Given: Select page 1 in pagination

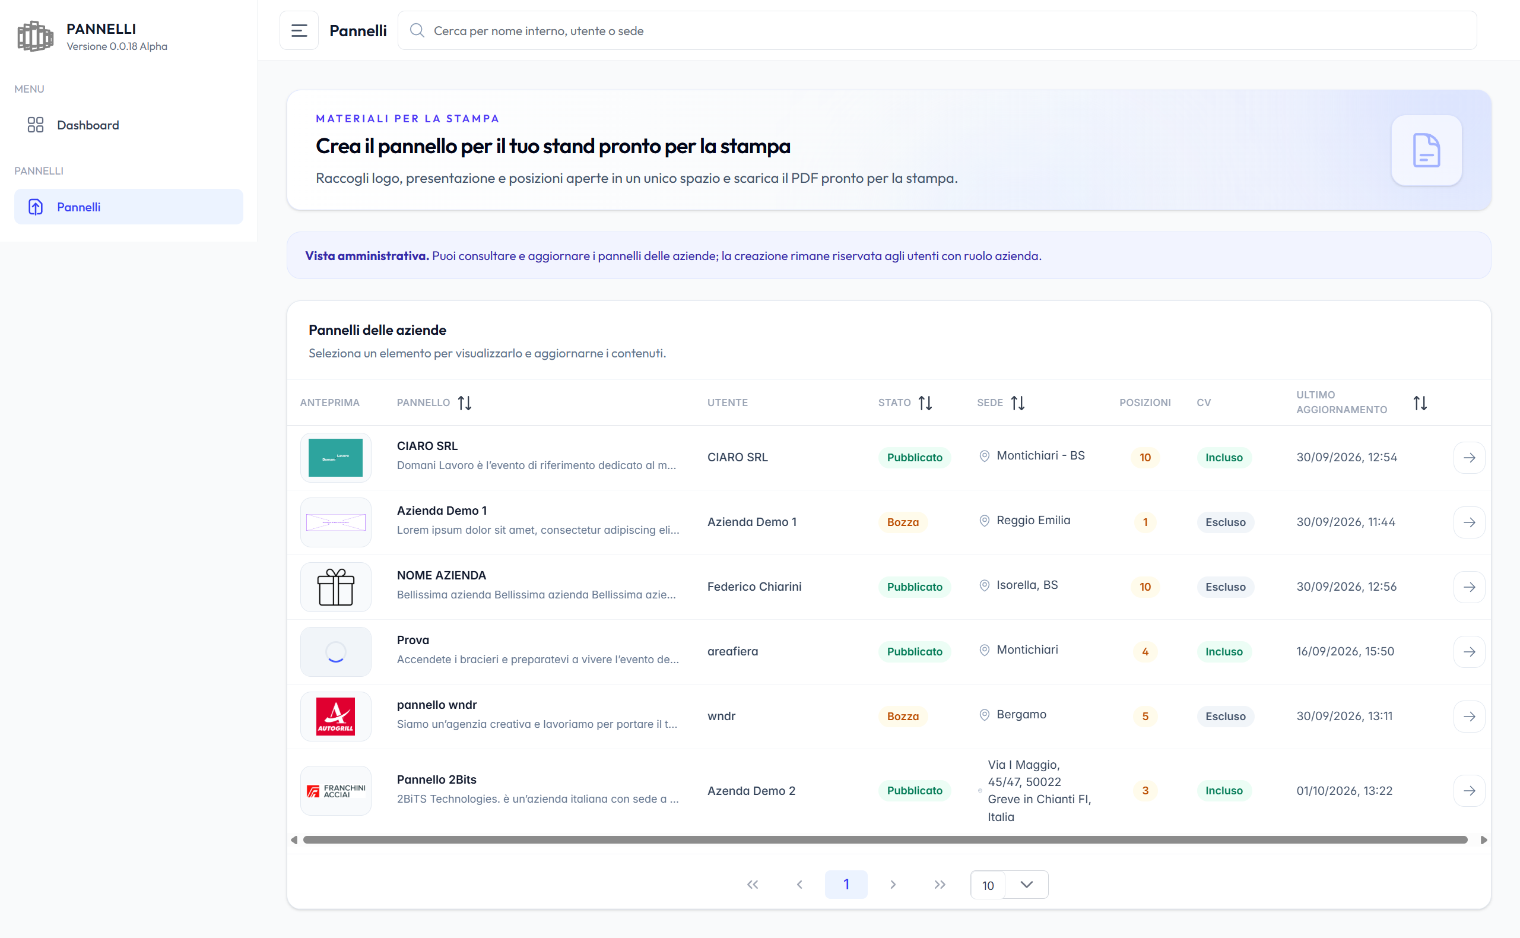Looking at the screenshot, I should (x=845, y=885).
